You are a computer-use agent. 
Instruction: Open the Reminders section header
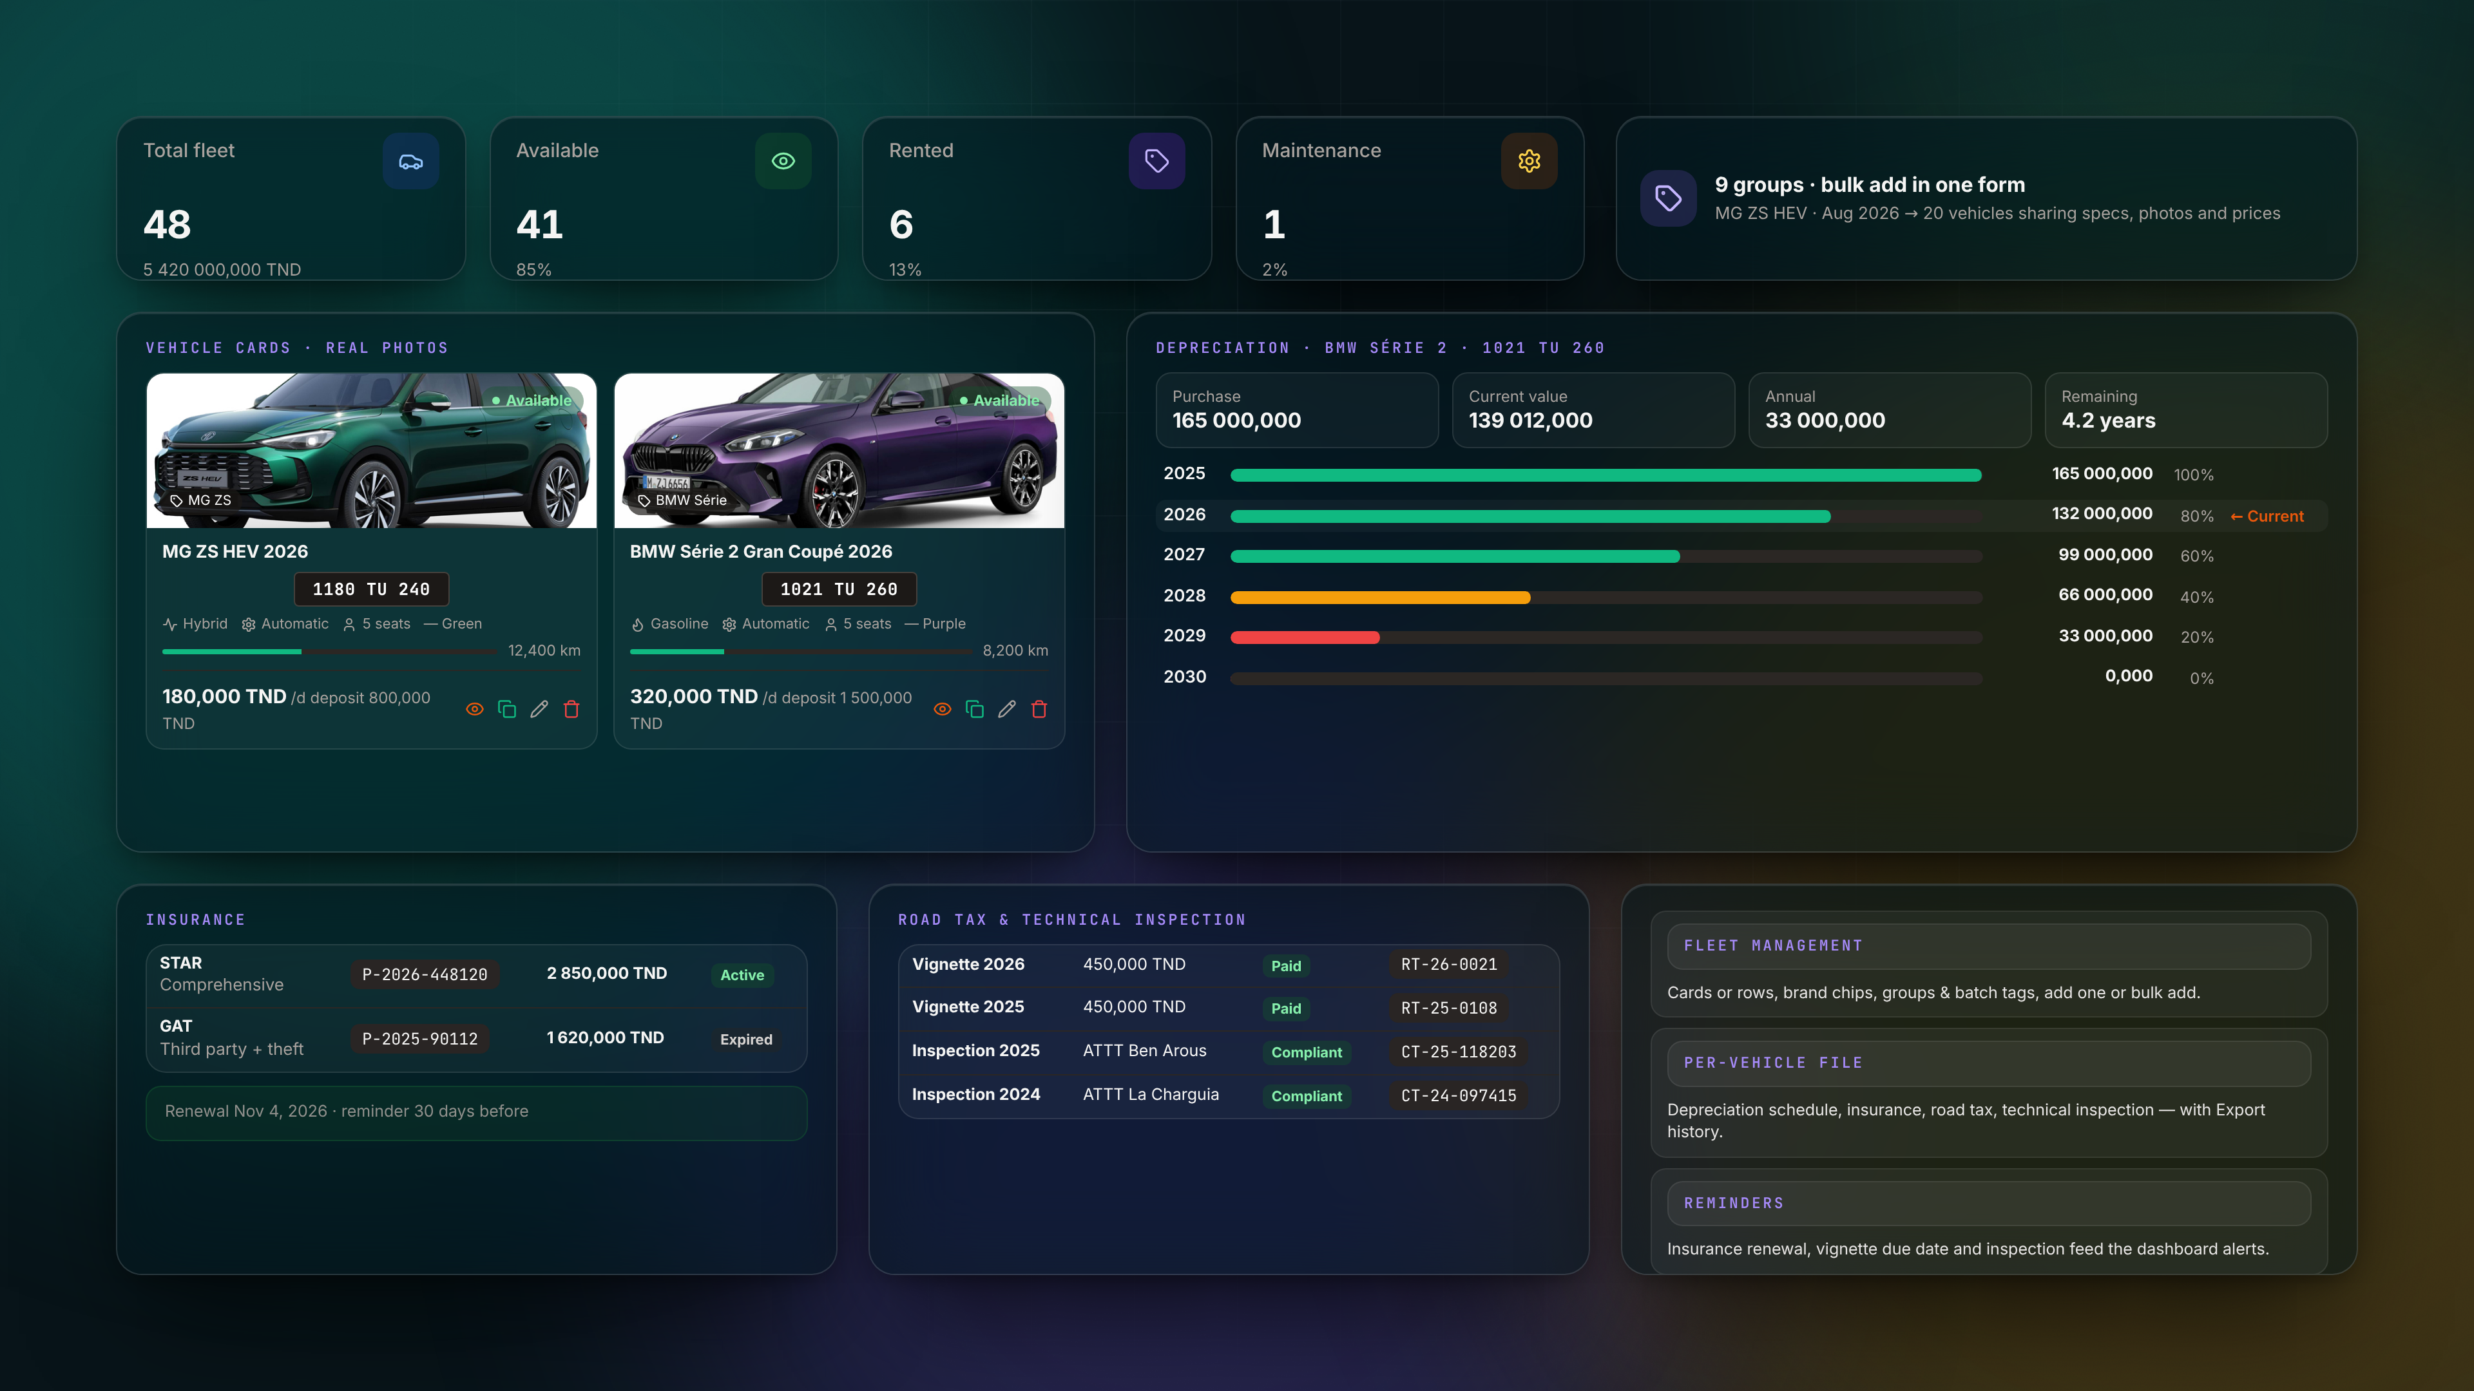pyautogui.click(x=1989, y=1204)
